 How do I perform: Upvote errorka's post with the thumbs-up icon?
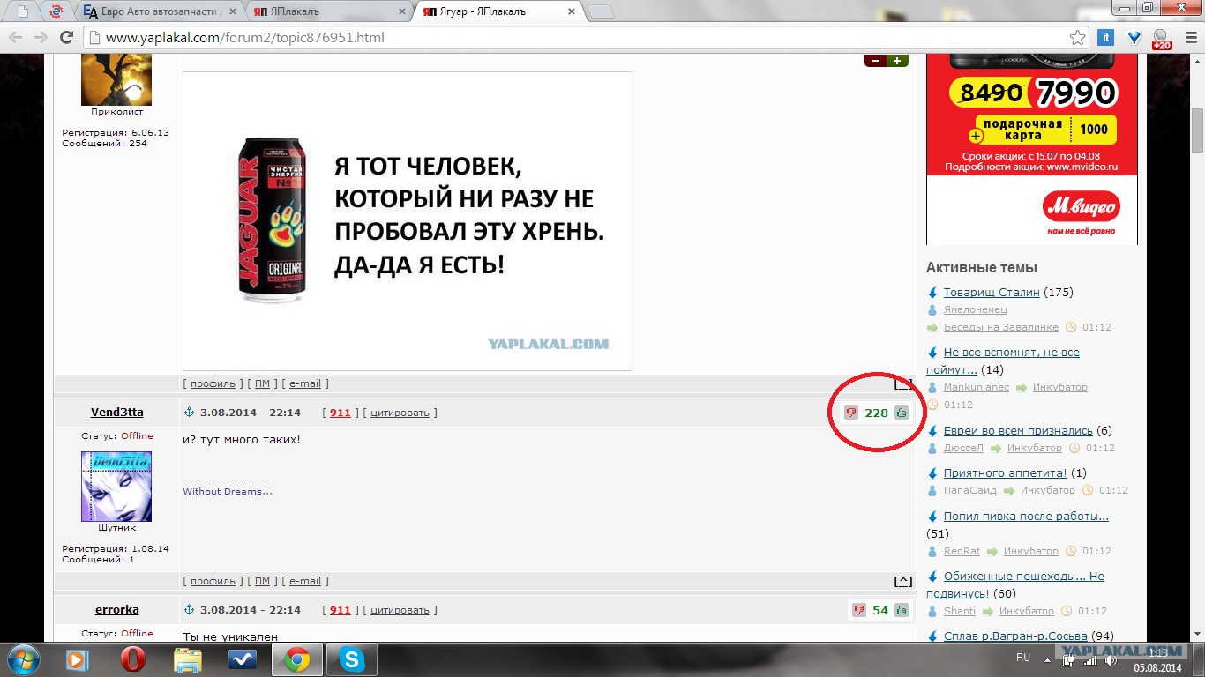901,610
